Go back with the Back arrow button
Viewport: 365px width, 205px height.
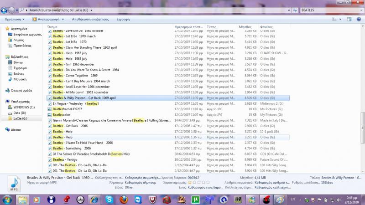4,10
